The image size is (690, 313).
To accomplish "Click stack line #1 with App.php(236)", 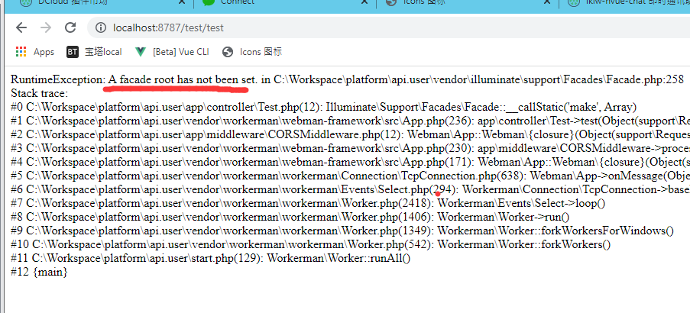I will (350, 121).
